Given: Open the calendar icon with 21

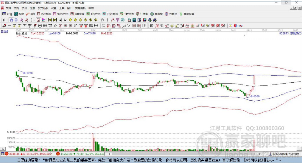Looking at the screenshot, I should point(129,20).
